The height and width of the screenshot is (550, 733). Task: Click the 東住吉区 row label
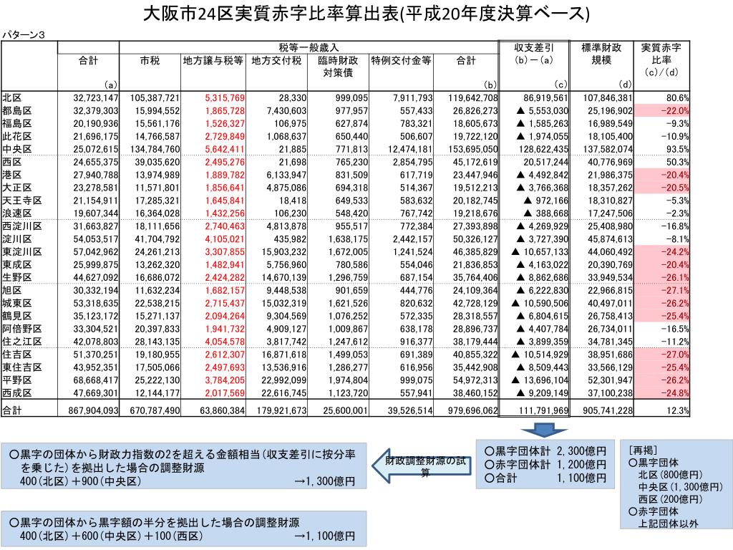(x=22, y=367)
